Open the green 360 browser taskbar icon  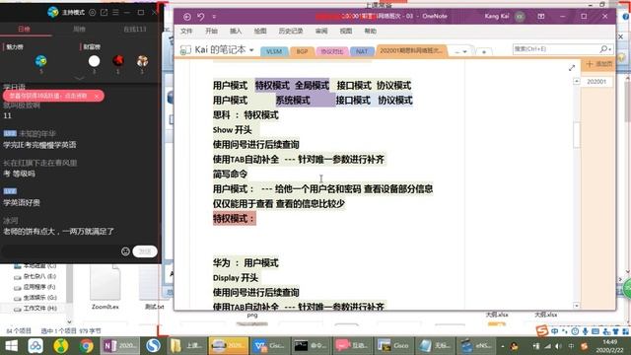[x=61, y=346]
